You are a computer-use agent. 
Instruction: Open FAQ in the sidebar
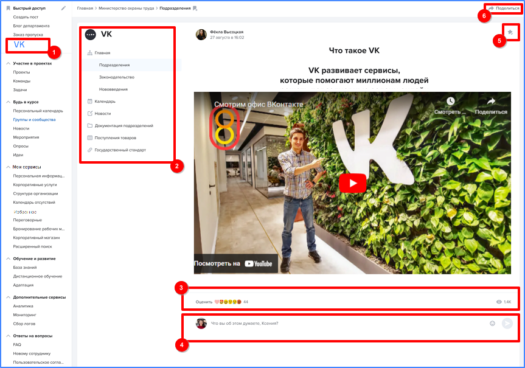tap(17, 344)
